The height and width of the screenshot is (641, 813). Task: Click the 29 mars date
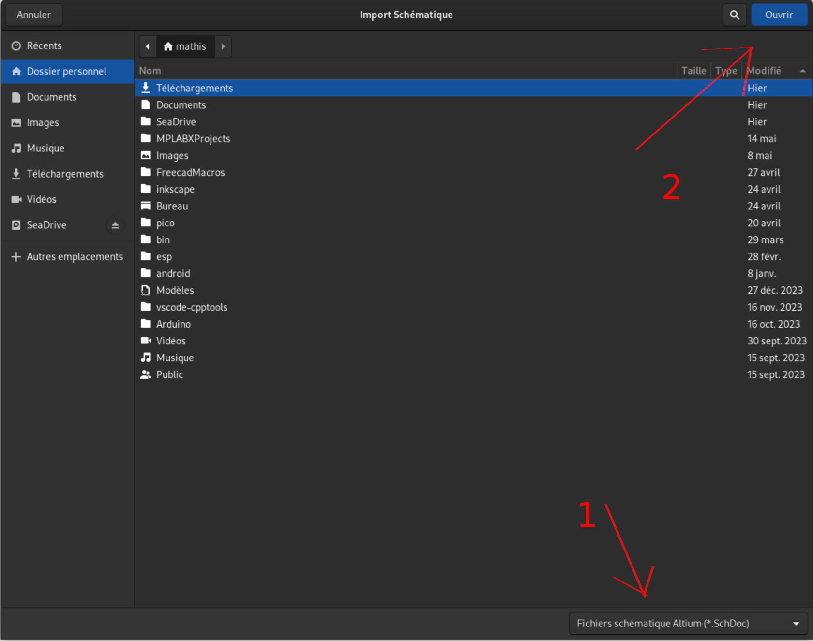click(x=765, y=239)
